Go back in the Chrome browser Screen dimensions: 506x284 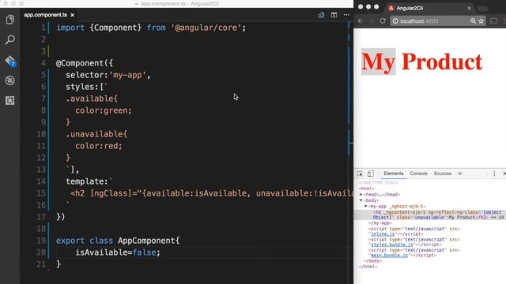[x=361, y=21]
